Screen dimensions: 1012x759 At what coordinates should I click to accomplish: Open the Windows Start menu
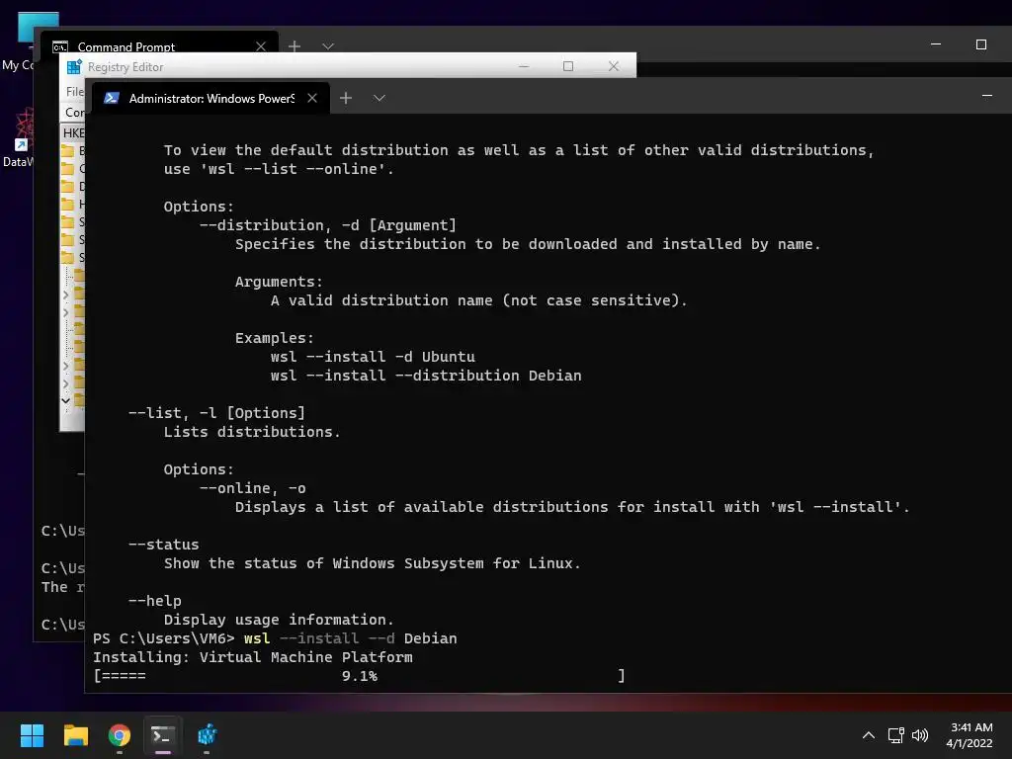pyautogui.click(x=32, y=735)
